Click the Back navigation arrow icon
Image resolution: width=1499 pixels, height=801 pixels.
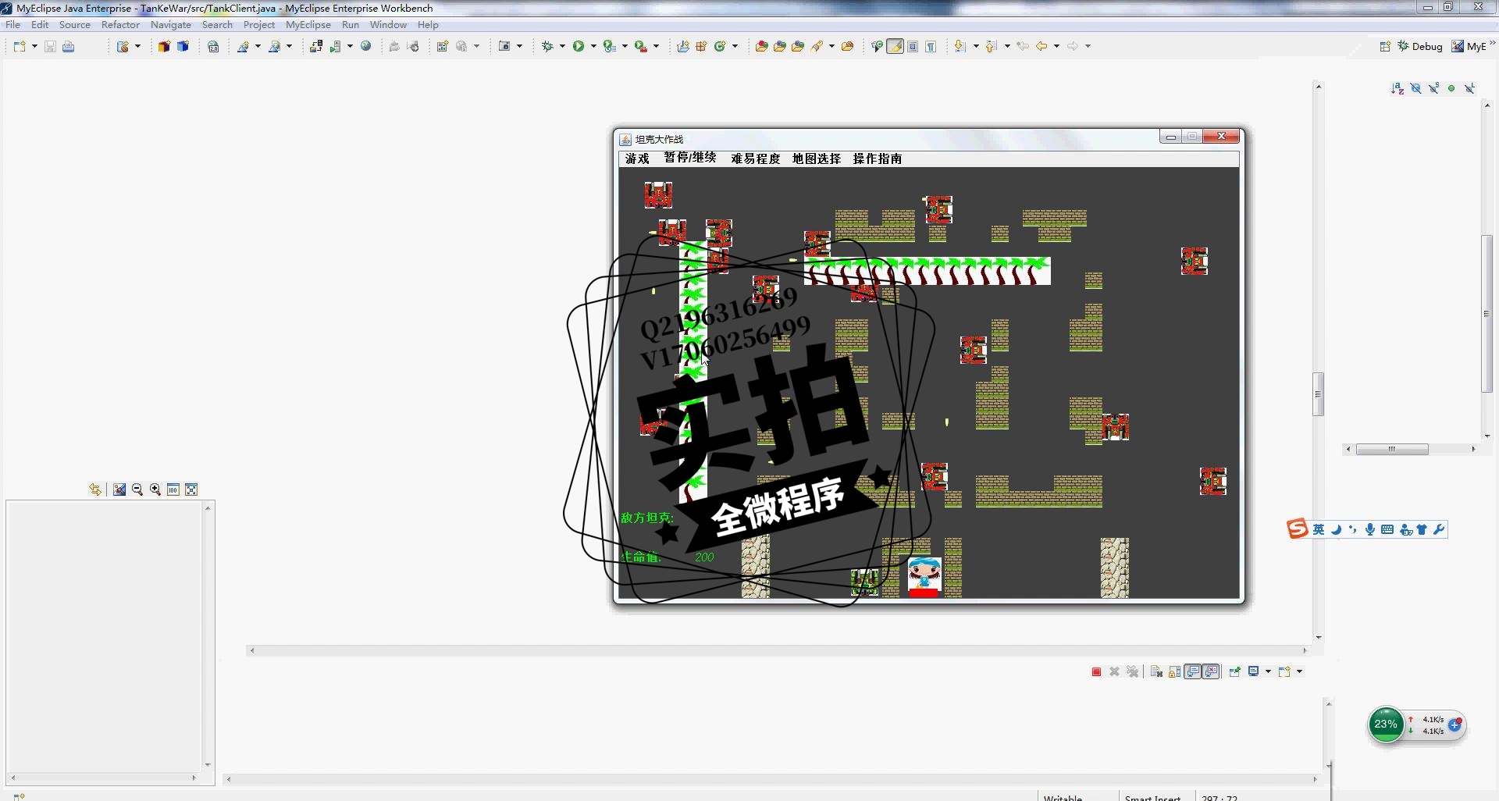click(1041, 46)
